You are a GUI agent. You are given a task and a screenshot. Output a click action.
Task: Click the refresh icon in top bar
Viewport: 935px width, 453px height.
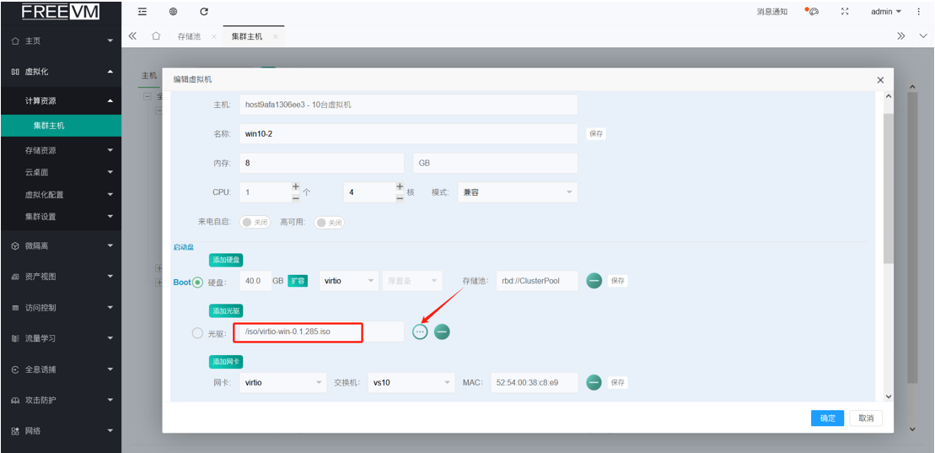point(204,12)
